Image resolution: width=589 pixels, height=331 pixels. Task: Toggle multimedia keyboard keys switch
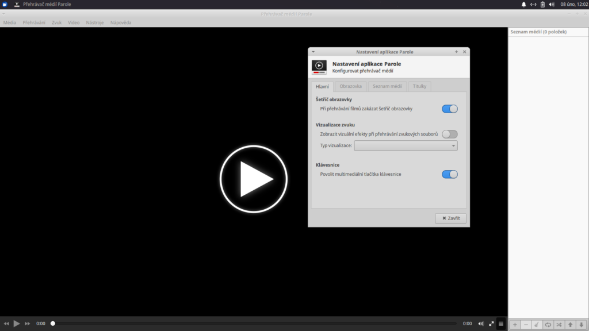point(450,174)
